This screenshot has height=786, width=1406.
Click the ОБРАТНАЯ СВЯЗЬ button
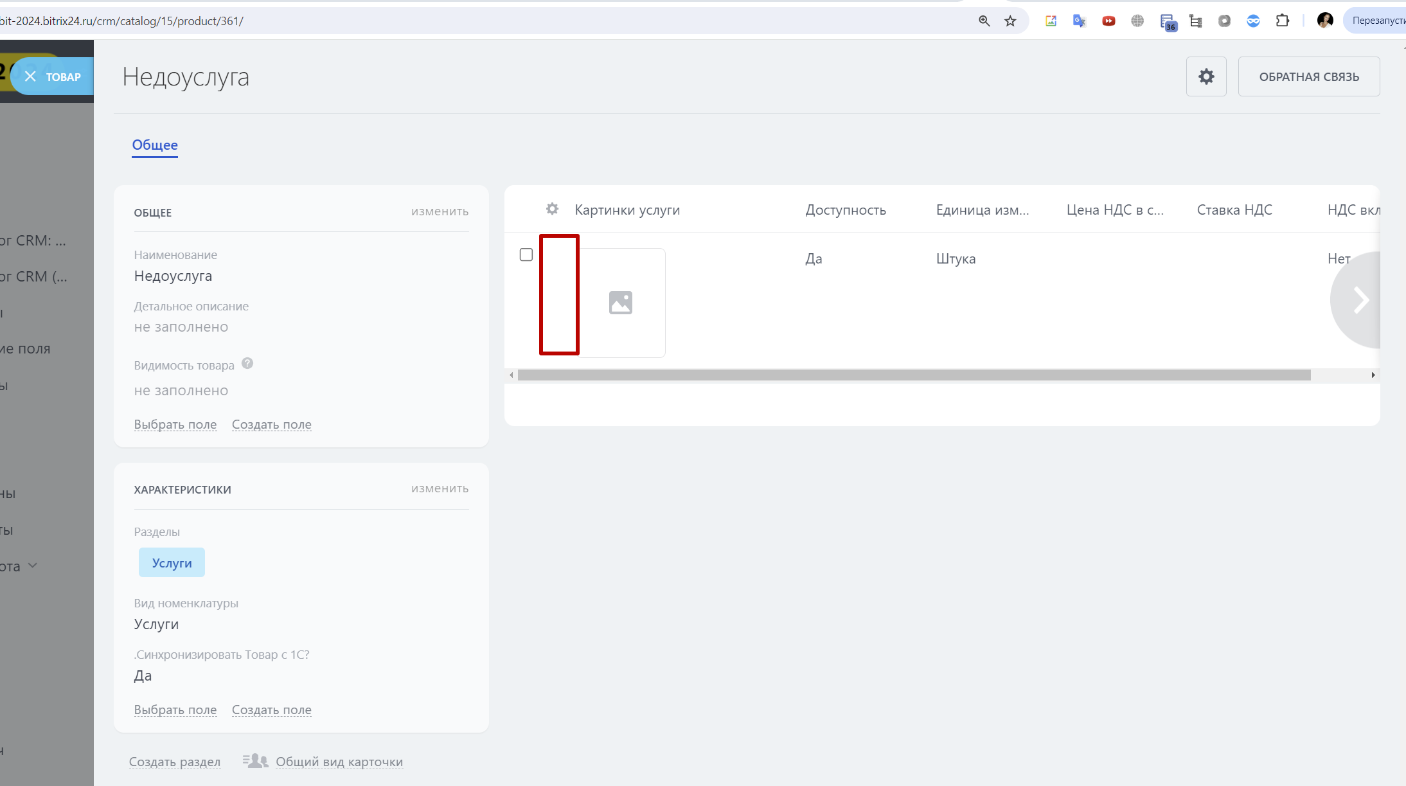point(1308,76)
